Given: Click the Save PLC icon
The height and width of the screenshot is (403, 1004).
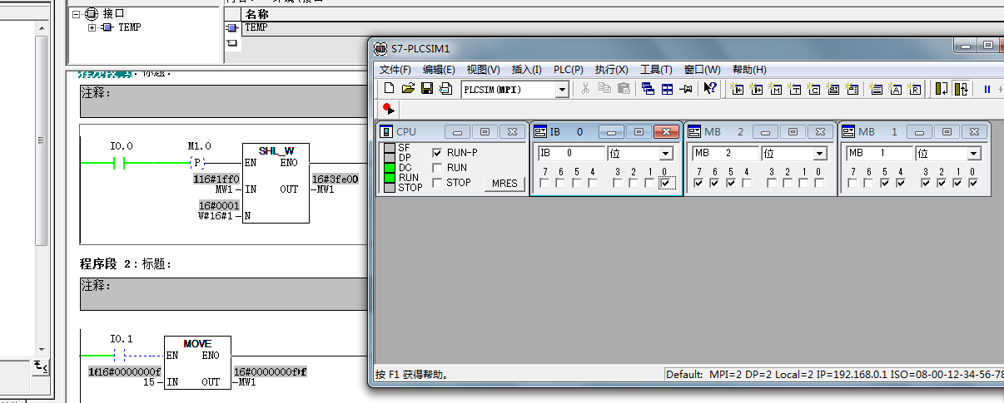Looking at the screenshot, I should (426, 89).
